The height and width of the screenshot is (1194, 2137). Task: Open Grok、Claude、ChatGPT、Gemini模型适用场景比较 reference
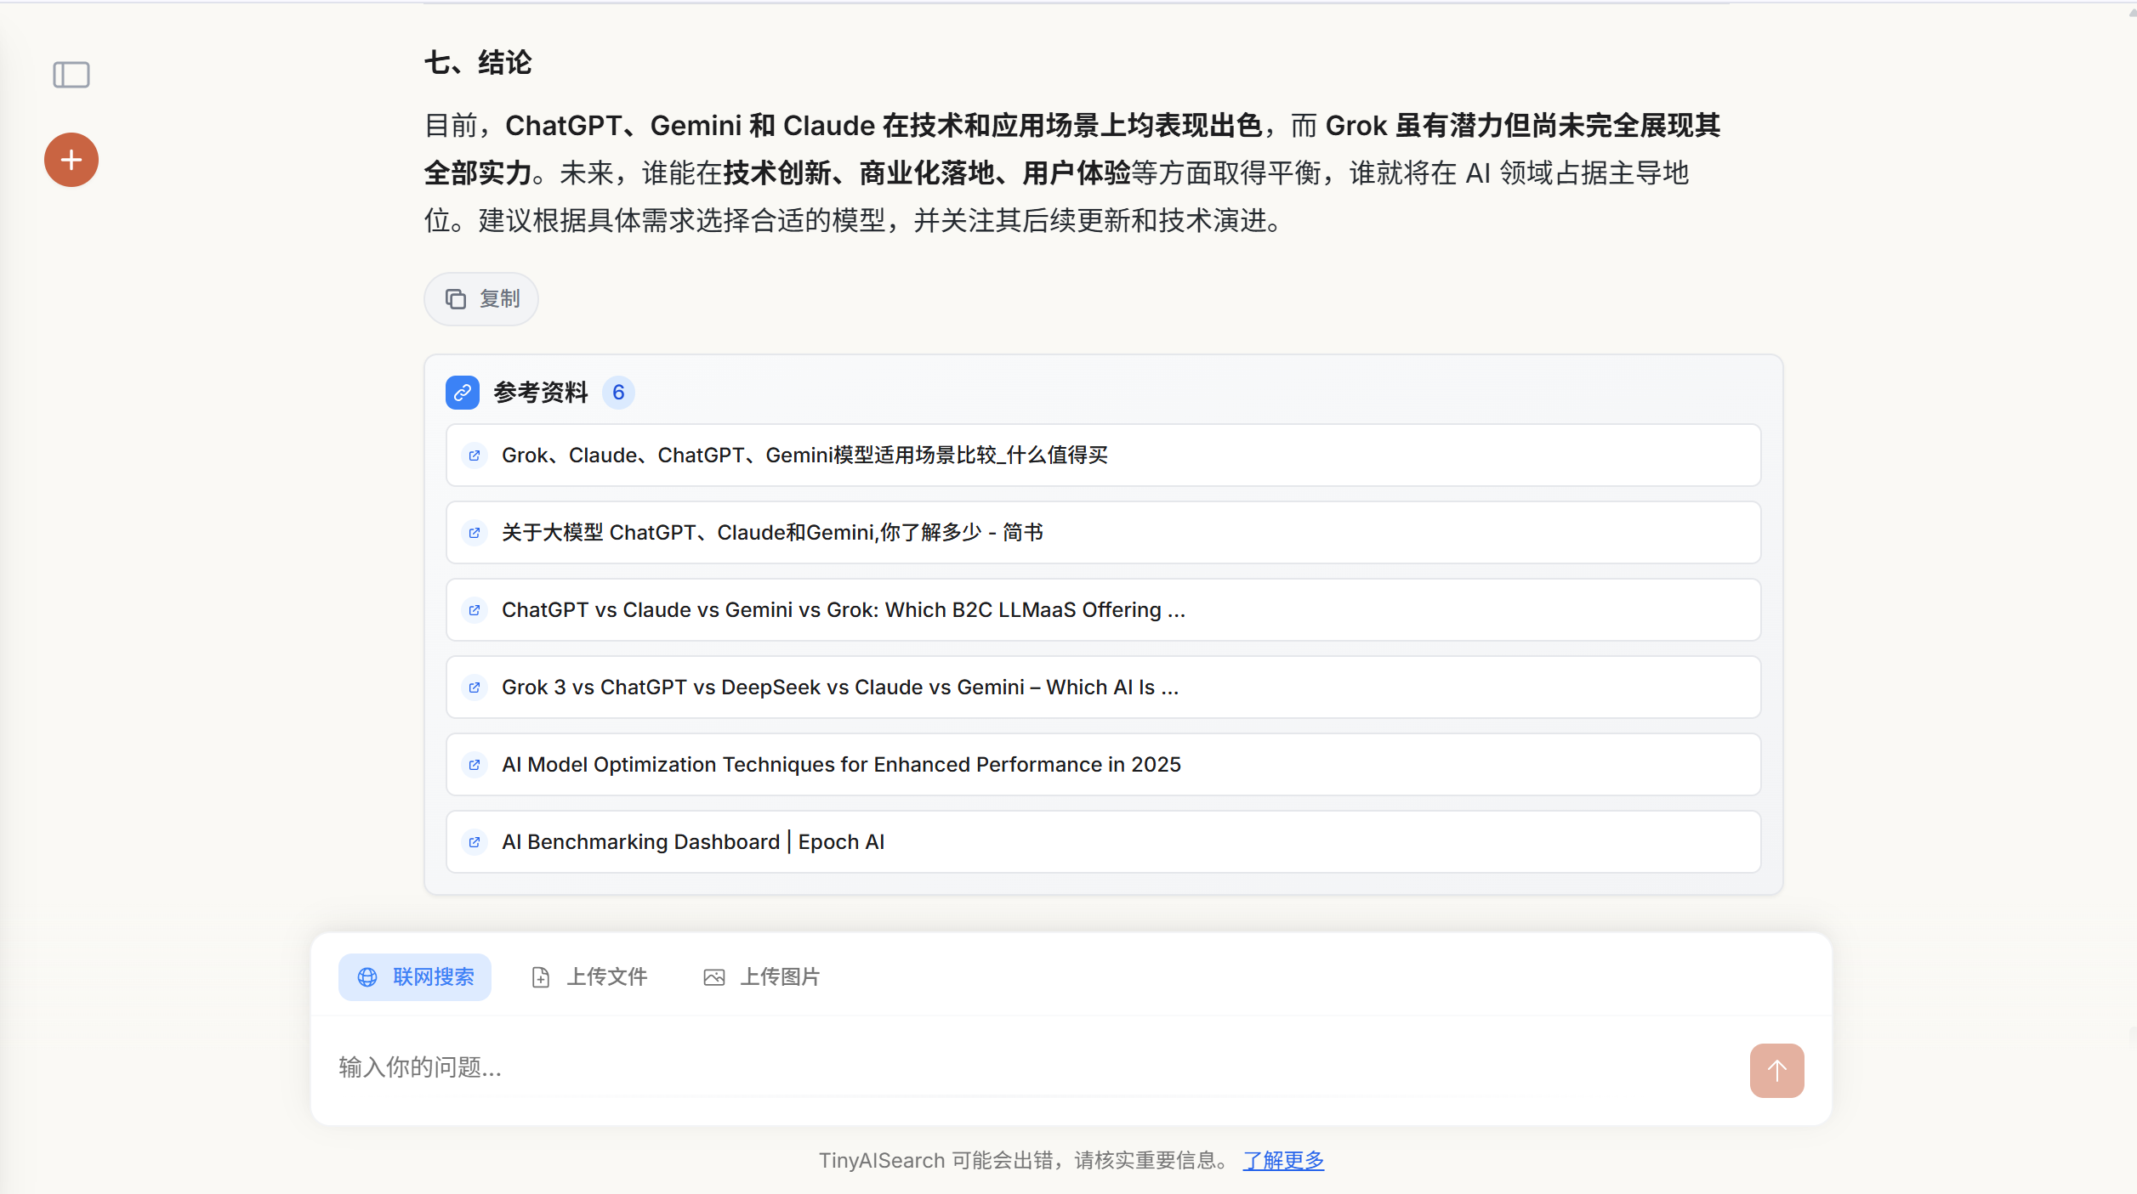(x=804, y=456)
